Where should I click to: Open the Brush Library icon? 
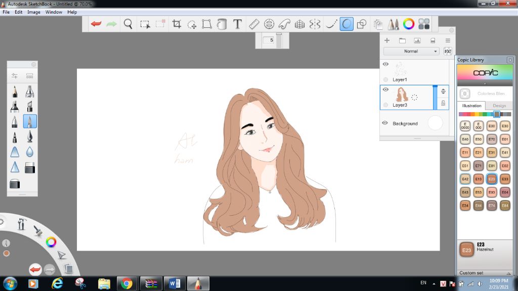(30, 76)
